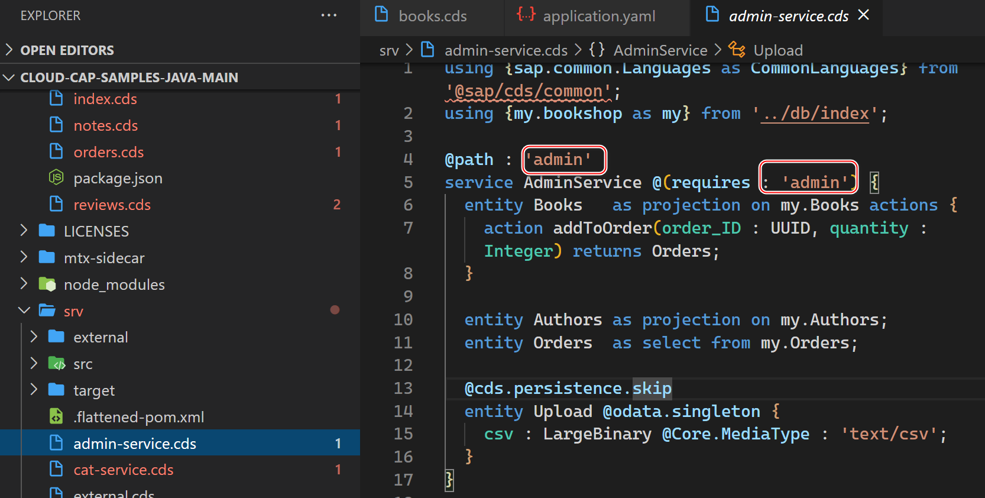Expand the LICENSES folder chevron
The height and width of the screenshot is (498, 985).
[x=24, y=230]
